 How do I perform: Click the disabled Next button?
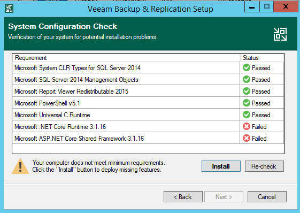224,196
